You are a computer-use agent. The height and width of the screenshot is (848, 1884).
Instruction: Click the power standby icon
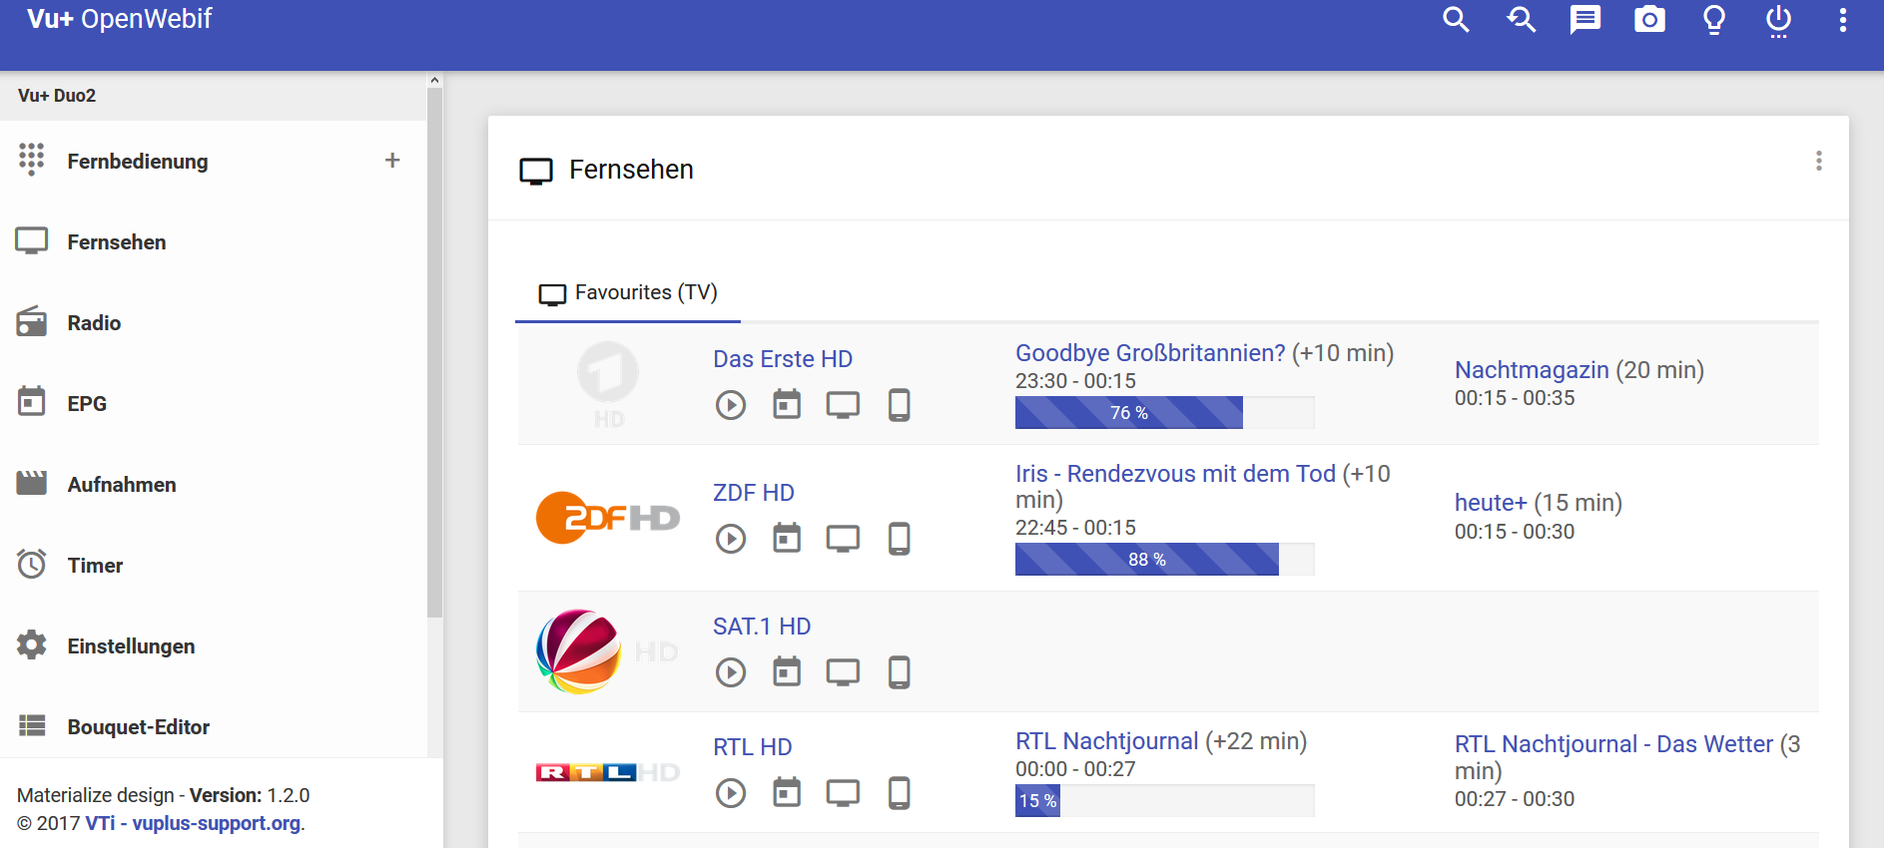(1778, 20)
